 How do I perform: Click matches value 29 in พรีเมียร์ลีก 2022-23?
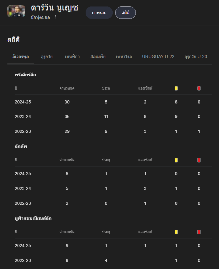coord(67,131)
